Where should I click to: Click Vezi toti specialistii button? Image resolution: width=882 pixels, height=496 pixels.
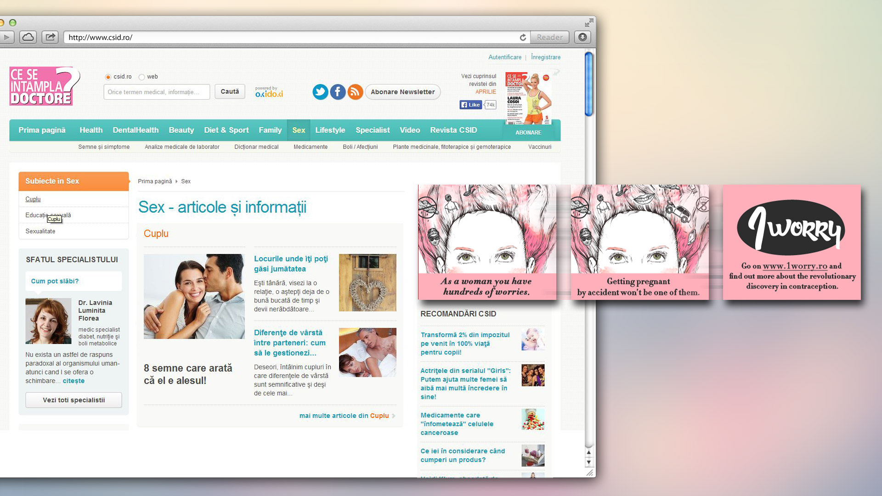[73, 400]
